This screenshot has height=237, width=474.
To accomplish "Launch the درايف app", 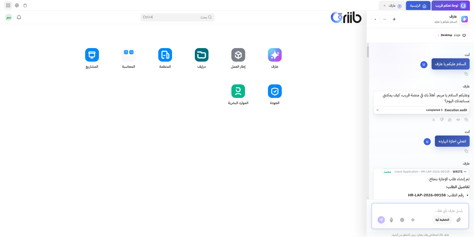I will tap(201, 55).
